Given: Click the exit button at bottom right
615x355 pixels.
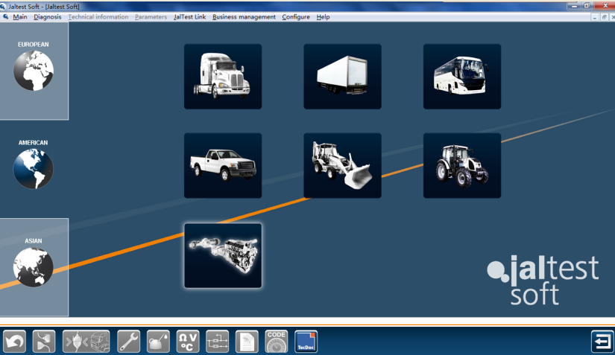Looking at the screenshot, I should pos(602,342).
